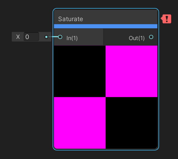Click the blue color bar under Saturate title
178x159 pixels.
point(105,26)
